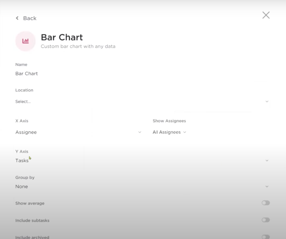286x239 pixels.
Task: Click the Bar Chart heading title
Action: (x=62, y=37)
